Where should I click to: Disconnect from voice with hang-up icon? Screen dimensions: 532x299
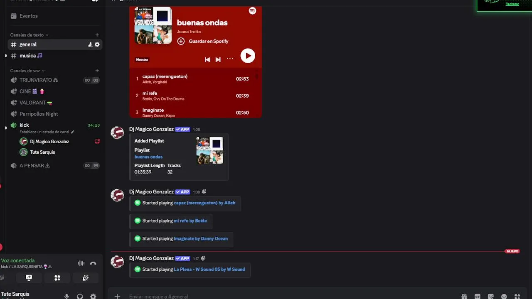coord(93,263)
